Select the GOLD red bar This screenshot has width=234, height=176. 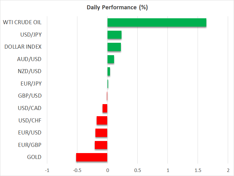pos(92,157)
